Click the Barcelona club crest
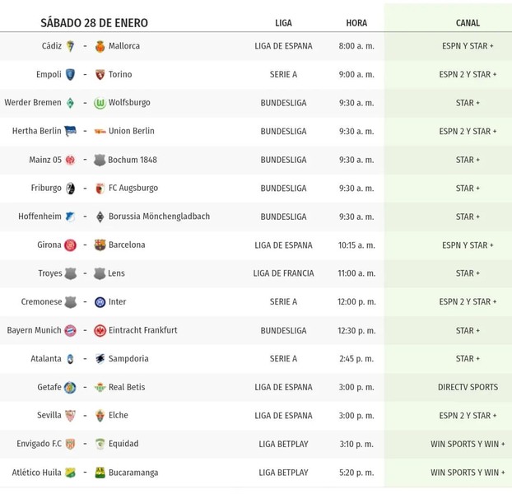 point(100,245)
